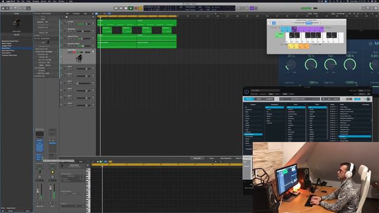Open the tracks area Edit menu
The width and height of the screenshot is (379, 213).
point(67,14)
